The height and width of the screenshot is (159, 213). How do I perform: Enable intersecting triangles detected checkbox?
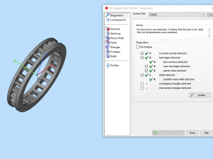coord(142,88)
